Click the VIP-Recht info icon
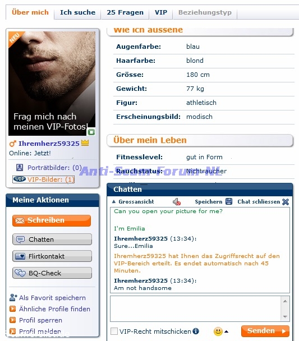This screenshot has height=341, width=299. (196, 331)
